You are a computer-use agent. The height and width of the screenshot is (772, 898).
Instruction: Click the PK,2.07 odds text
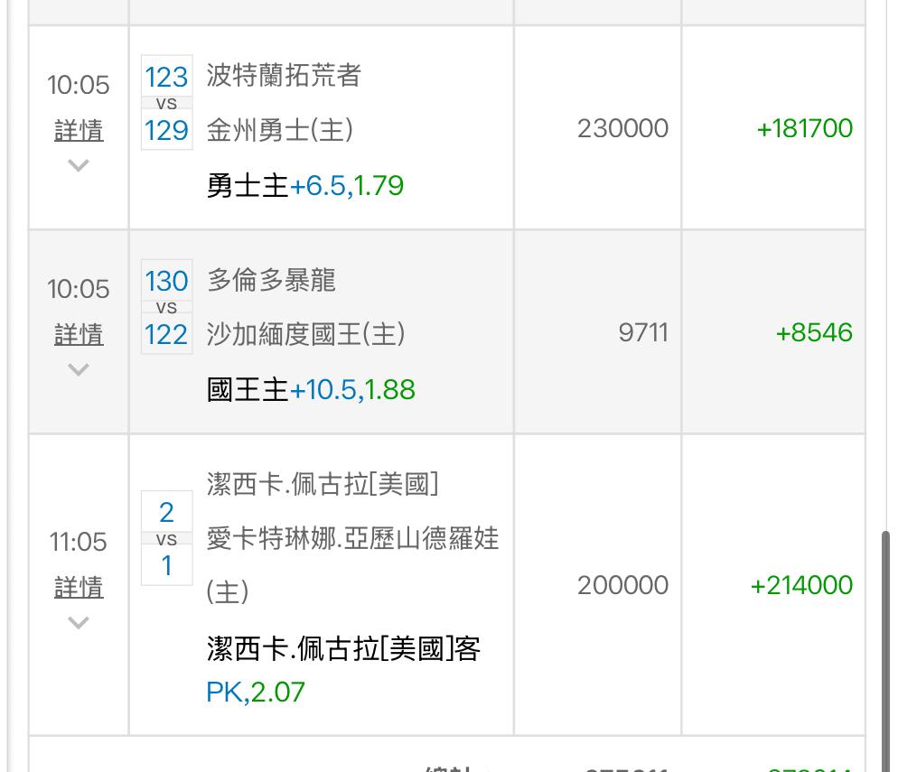tap(256, 693)
